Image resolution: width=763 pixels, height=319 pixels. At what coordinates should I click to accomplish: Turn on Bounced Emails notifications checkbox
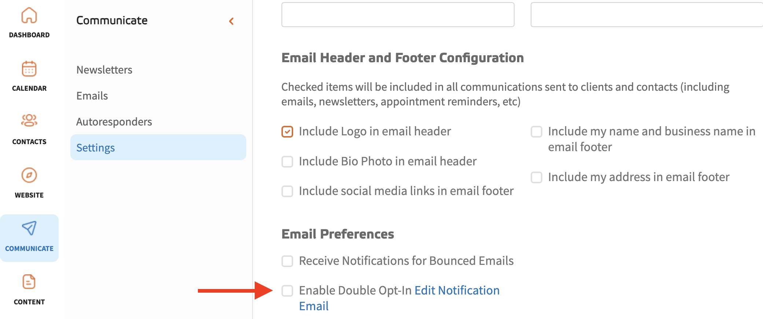pos(287,261)
